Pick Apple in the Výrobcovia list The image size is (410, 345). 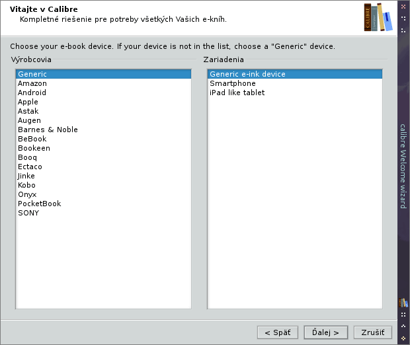tap(104, 102)
